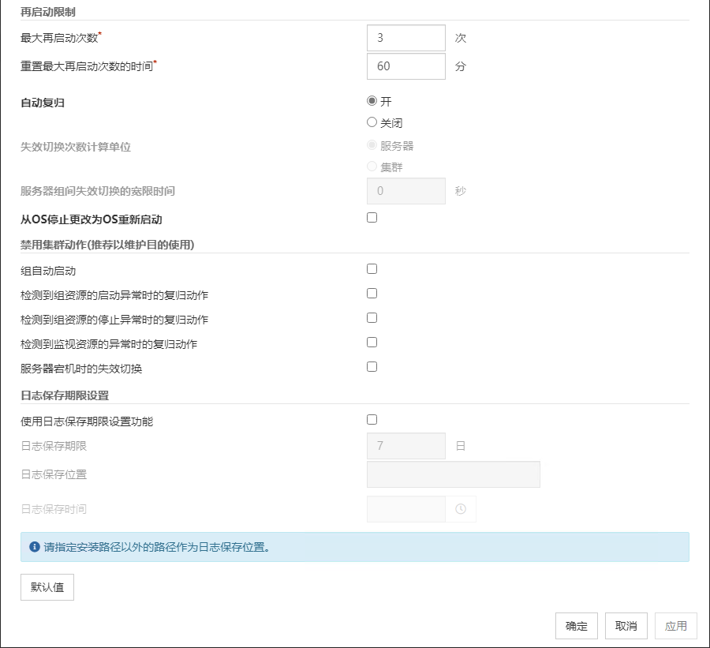The width and height of the screenshot is (710, 648).
Task: Enable 从OS停止更改为OS重新启动 checkbox
Action: click(x=372, y=218)
